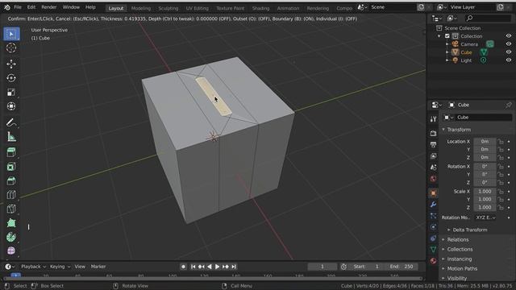This screenshot has width=516, height=290.
Task: Hide the Camera object
Action: pyautogui.click(x=509, y=44)
